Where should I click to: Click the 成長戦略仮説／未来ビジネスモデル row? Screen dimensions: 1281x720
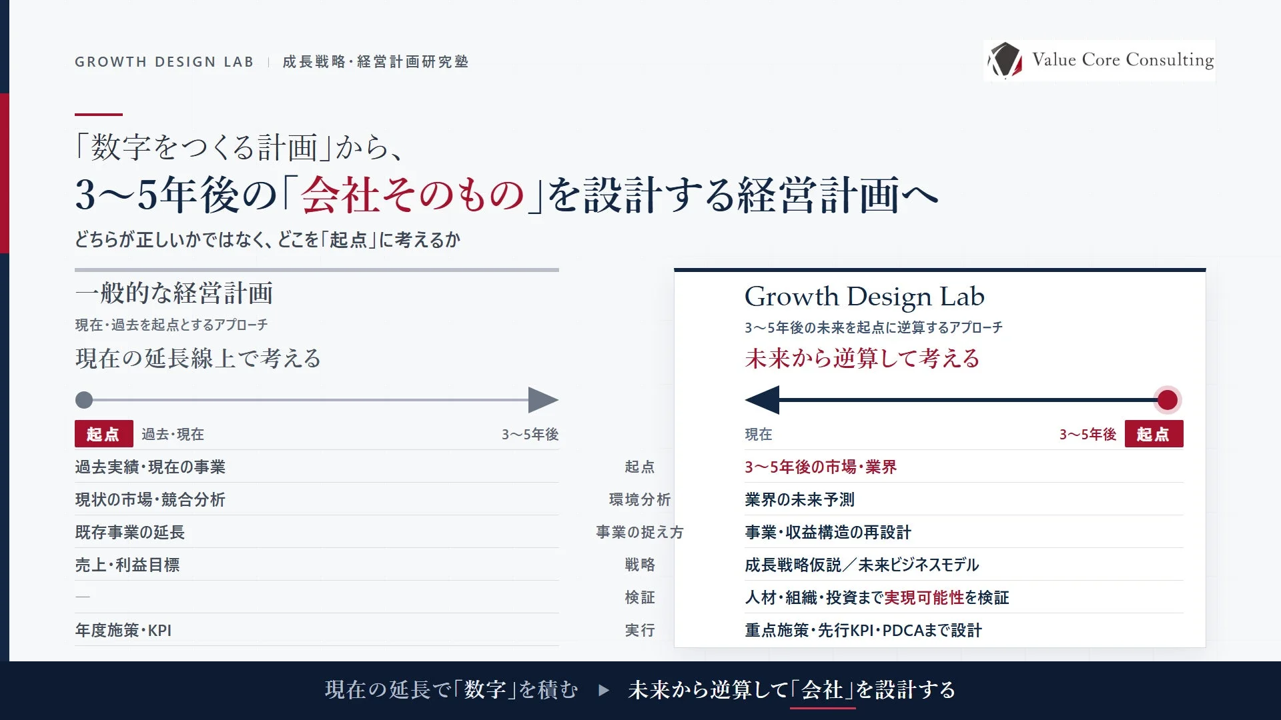[964, 565]
